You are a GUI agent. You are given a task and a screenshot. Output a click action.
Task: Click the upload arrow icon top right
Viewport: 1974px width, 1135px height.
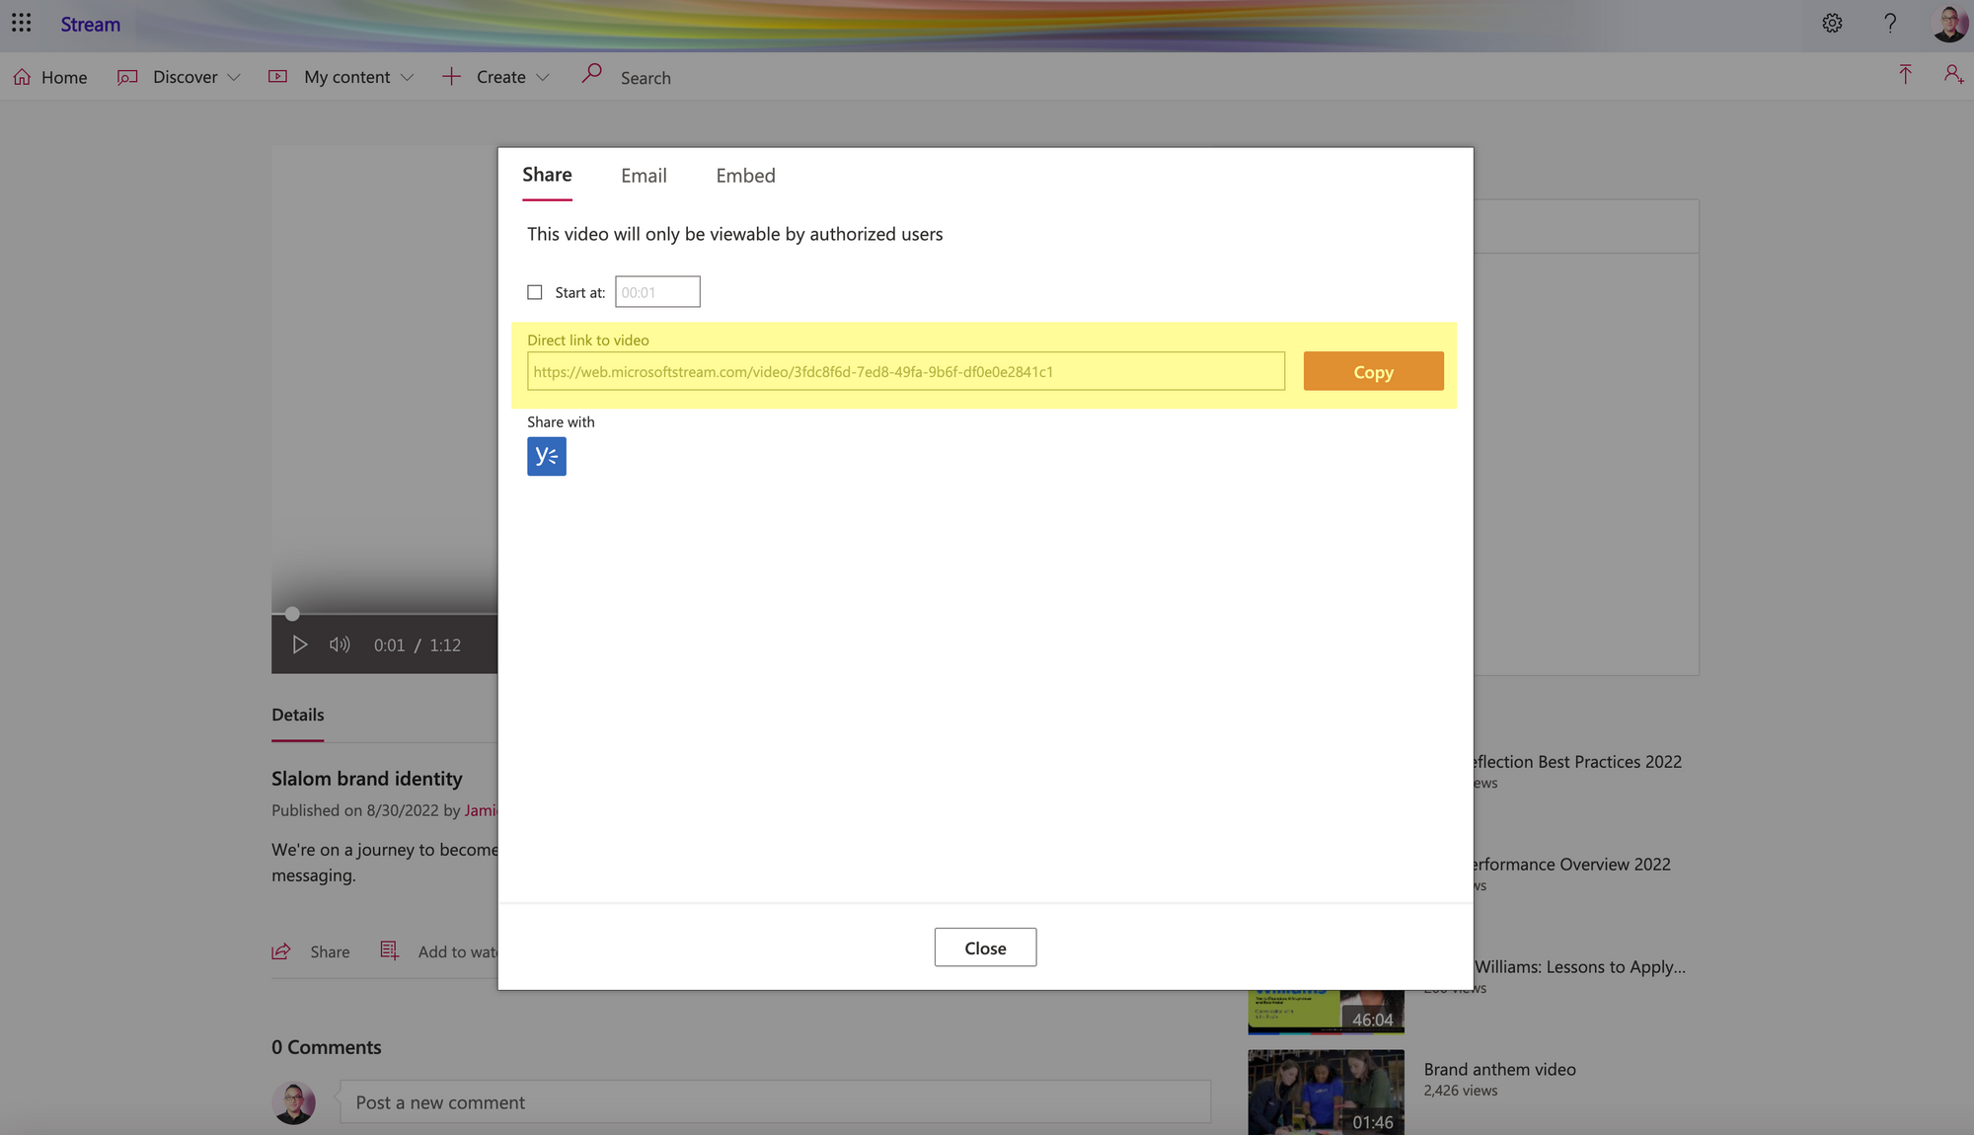click(1905, 75)
